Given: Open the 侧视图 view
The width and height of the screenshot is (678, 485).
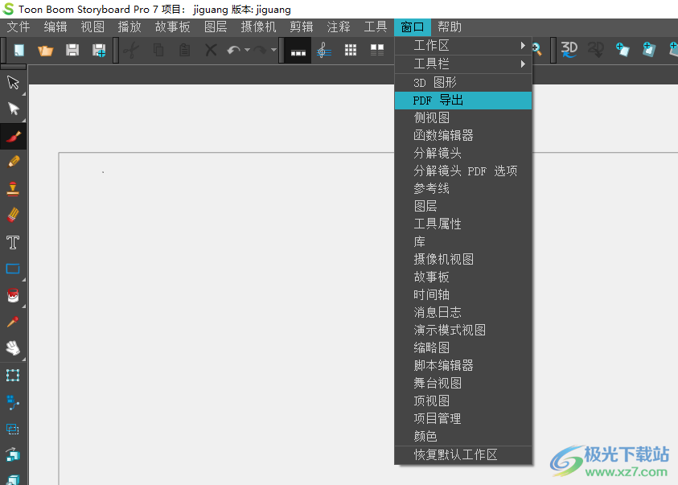Looking at the screenshot, I should tap(463, 118).
